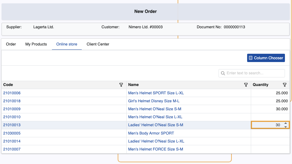292x164 pixels.
Task: Sort by the Name column header
Action: [x=133, y=85]
